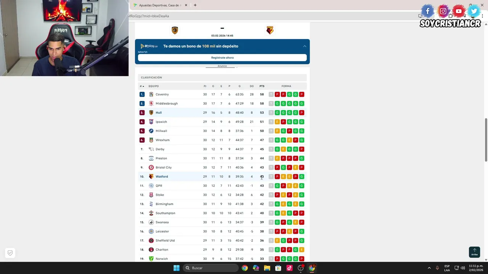Click the Bristol City team crest icon
The width and height of the screenshot is (488, 274).
(x=151, y=167)
